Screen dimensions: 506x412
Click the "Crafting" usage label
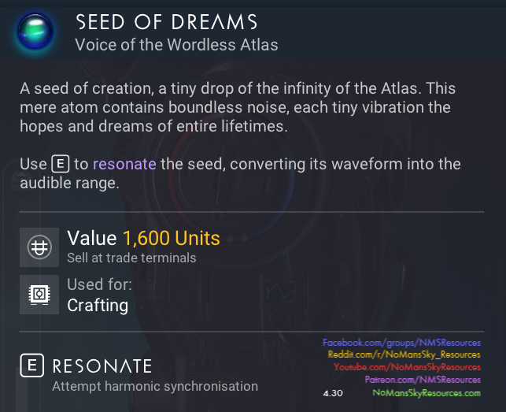(x=98, y=305)
